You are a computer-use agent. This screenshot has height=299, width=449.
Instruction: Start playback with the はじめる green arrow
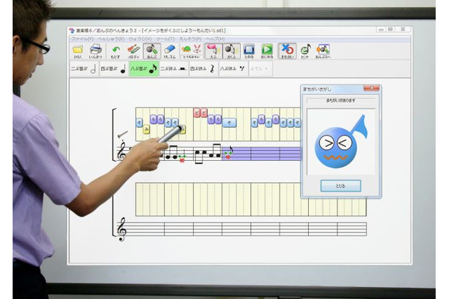[x=267, y=51]
